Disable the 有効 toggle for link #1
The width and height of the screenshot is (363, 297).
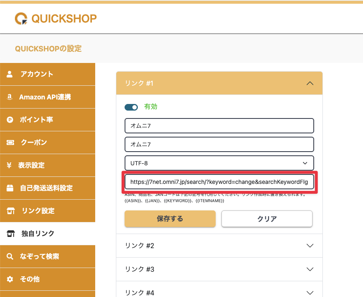[x=131, y=107]
